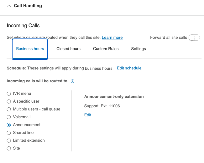Click the underlined business hours text
This screenshot has height=163, width=204.
pos(98,69)
